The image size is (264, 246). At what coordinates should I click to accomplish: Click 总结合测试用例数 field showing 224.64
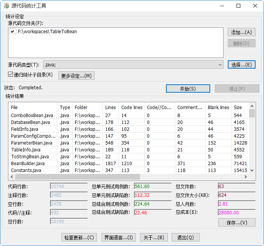pyautogui.click(x=153, y=204)
